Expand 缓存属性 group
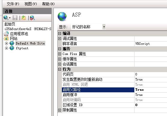 60,59
